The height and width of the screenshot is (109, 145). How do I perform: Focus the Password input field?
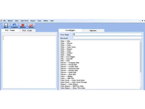[x=107, y=38]
